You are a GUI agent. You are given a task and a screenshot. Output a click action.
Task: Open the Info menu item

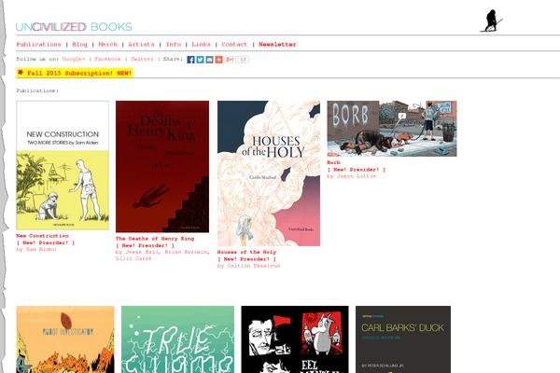pyautogui.click(x=174, y=44)
